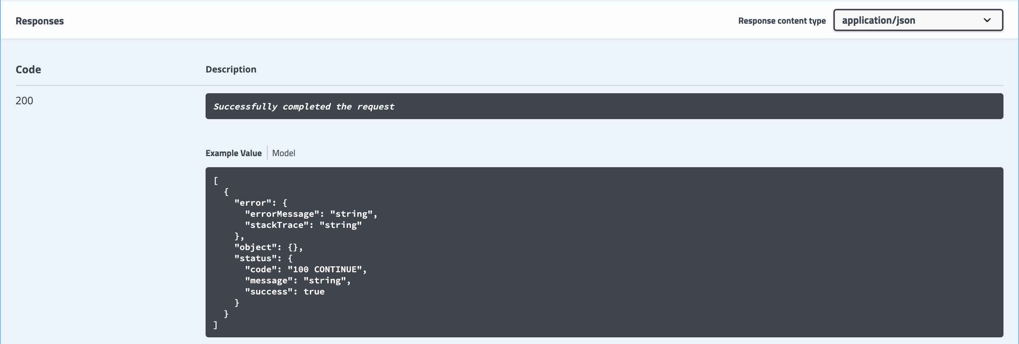Click the "stackTrace" line in the example JSON
Viewport: 1019px width, 344px height.
click(x=303, y=225)
